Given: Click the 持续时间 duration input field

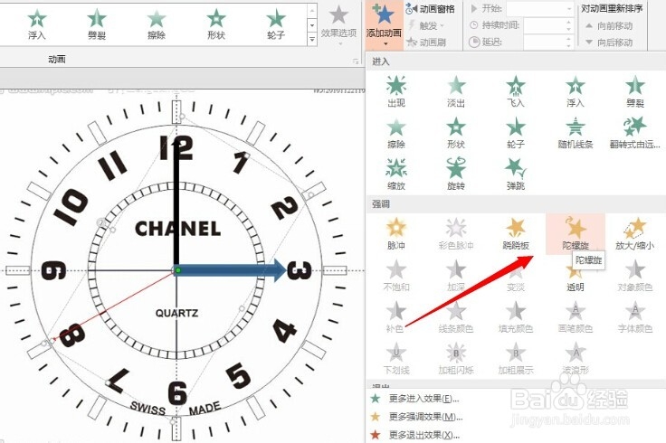Looking at the screenshot, I should pos(548,25).
